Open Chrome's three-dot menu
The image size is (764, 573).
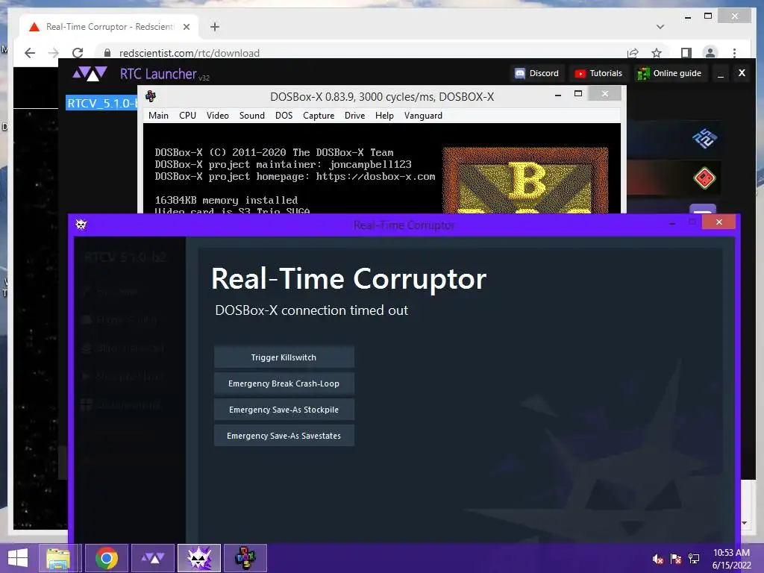point(734,53)
